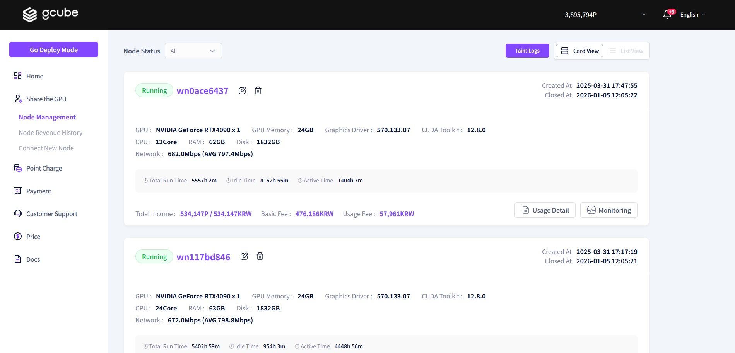Click the Home sidebar icon
This screenshot has width=735, height=353.
coord(18,76)
